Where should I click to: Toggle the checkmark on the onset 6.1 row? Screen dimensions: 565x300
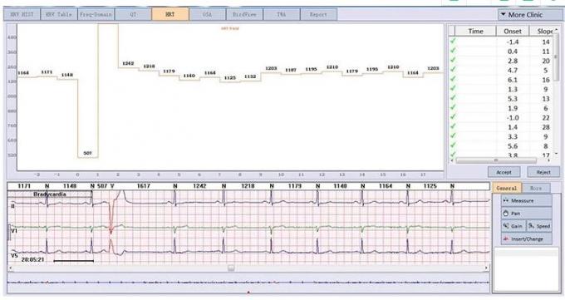(x=453, y=79)
